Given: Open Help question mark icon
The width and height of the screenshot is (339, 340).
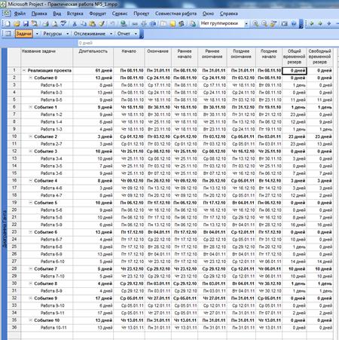Looking at the screenshot, I should pos(293,23).
